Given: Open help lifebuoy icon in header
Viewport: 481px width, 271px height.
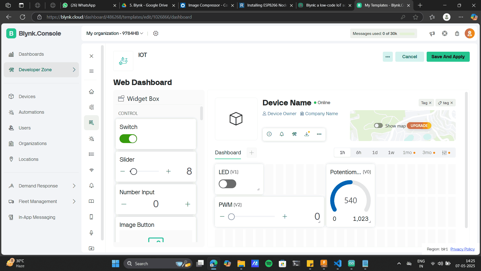Looking at the screenshot, I should 445,33.
